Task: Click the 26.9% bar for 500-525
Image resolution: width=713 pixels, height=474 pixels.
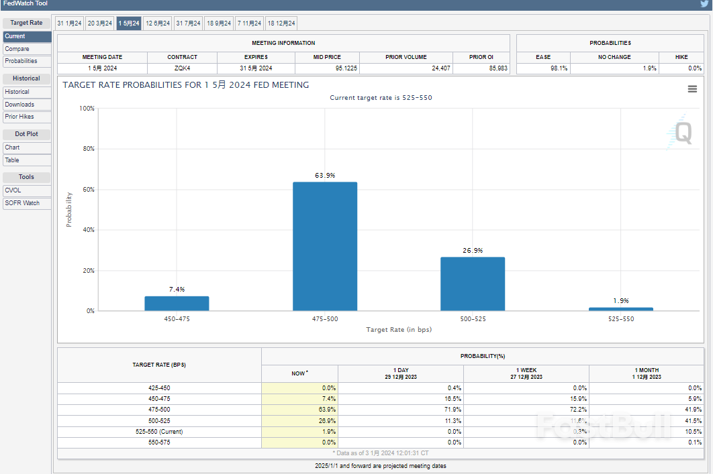Action: tap(473, 284)
